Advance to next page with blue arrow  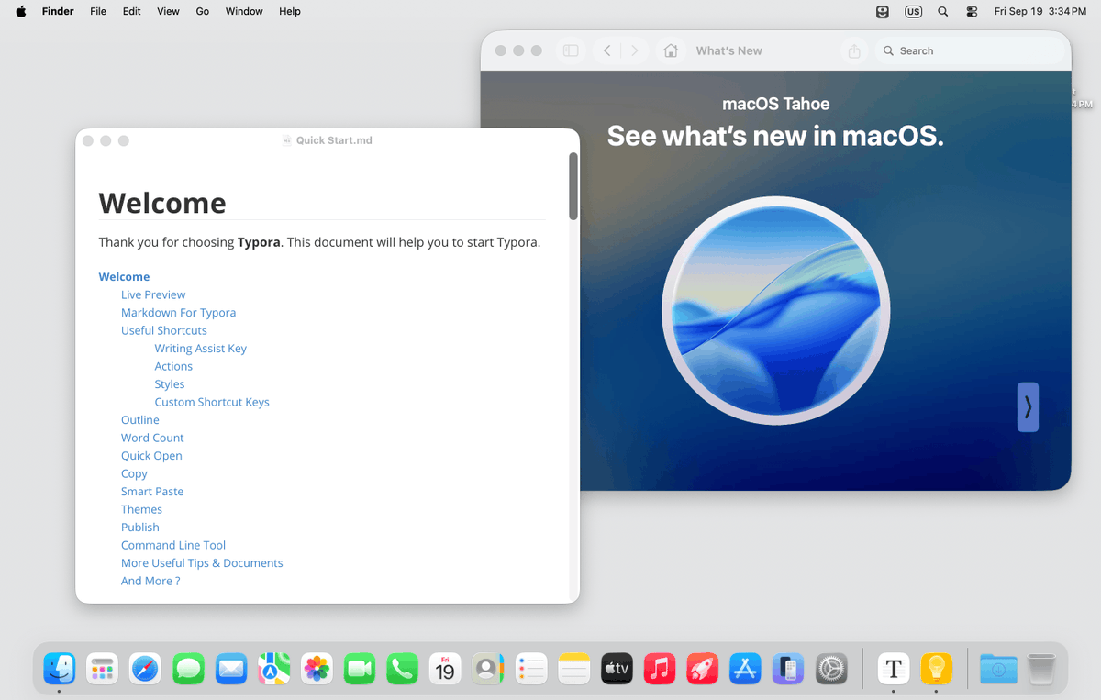click(x=1028, y=406)
